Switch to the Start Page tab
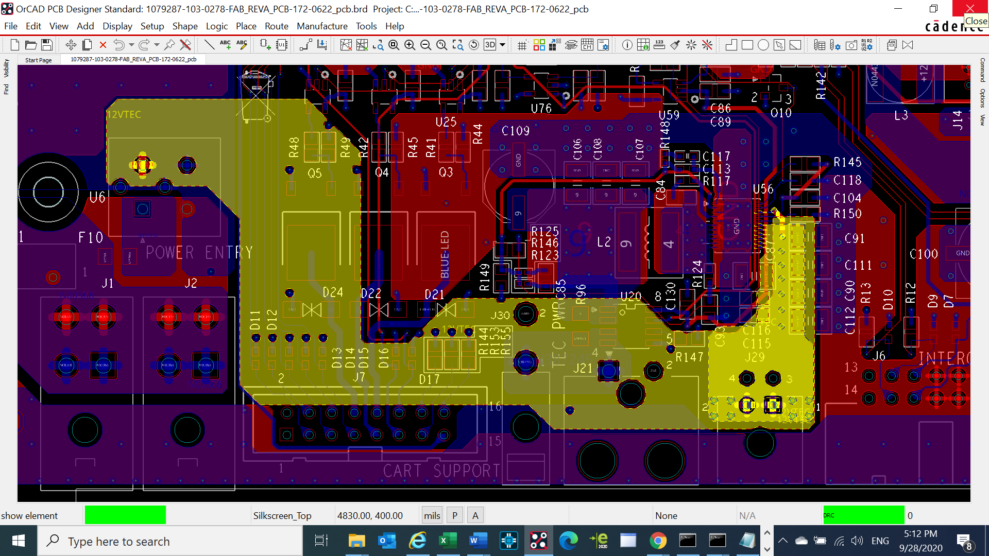Screen dimensions: 989x556 39,60
